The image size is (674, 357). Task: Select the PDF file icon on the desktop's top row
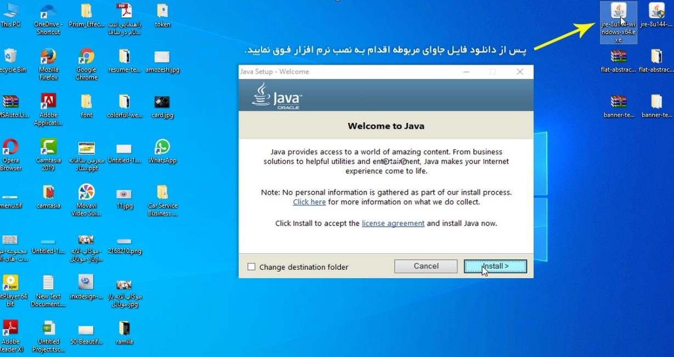click(x=124, y=19)
